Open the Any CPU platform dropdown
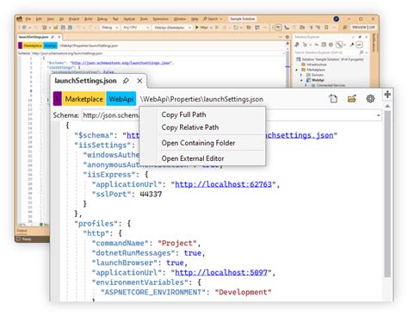Screen dimensions: 408x316 [x=136, y=28]
